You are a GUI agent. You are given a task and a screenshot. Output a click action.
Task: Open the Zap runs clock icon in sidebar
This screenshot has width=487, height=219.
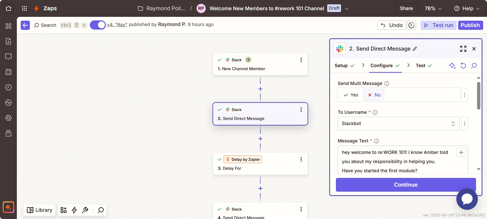[8, 87]
